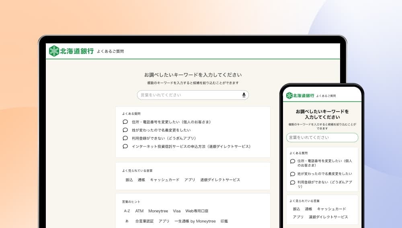Choose the 合言葉認証 hint word on laptop
The height and width of the screenshot is (228, 402).
click(144, 221)
